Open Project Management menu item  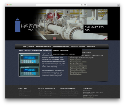(x=43, y=47)
